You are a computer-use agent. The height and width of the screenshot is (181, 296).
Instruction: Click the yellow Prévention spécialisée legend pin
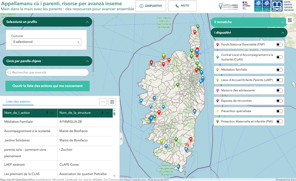point(218,111)
